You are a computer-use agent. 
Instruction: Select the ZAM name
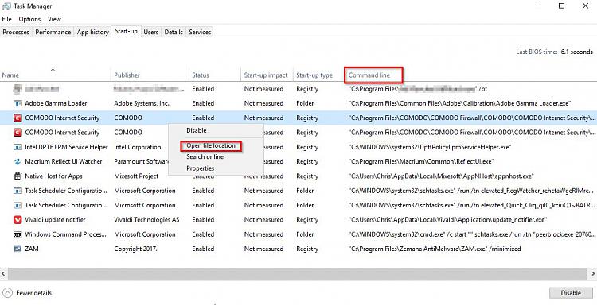[x=32, y=249]
